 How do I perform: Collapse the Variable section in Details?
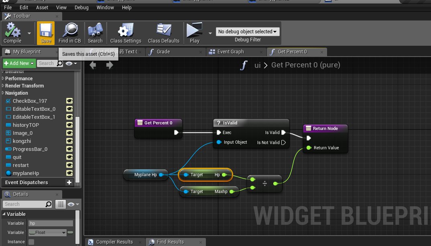[x=4, y=214]
